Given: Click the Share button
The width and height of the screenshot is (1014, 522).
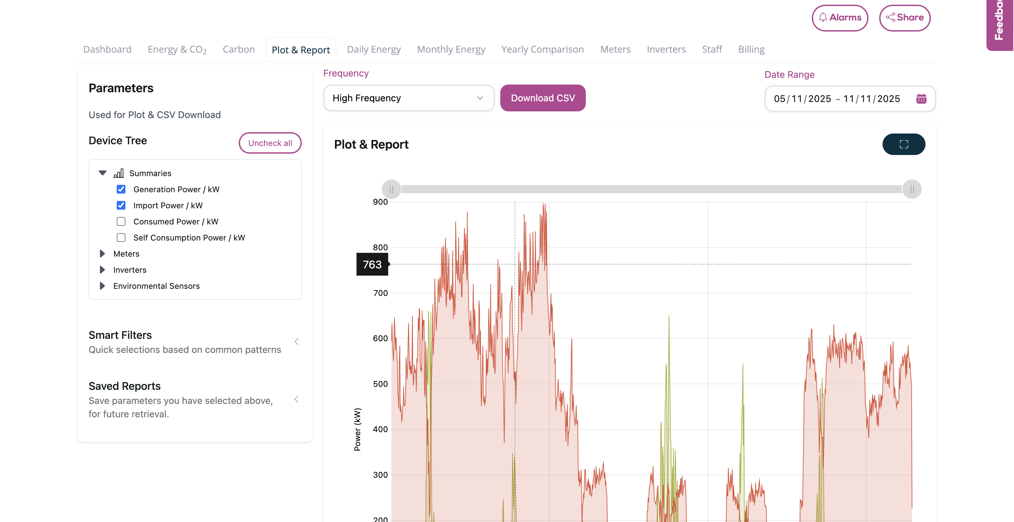Looking at the screenshot, I should pyautogui.click(x=905, y=18).
